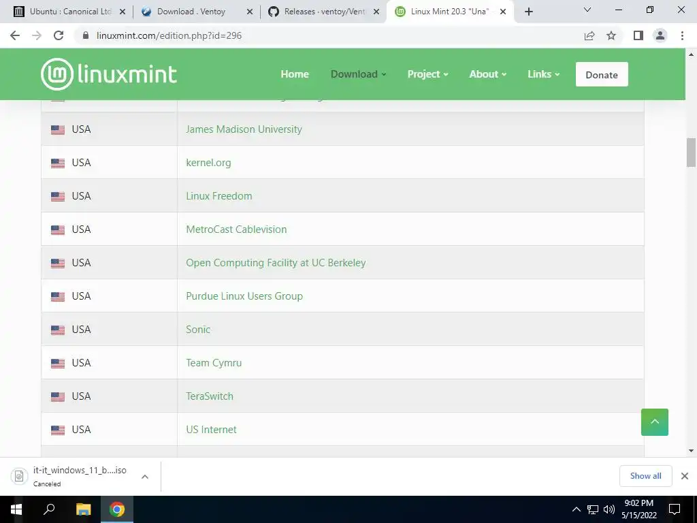Go to Home in site navigation
Screen dimensions: 697x523
pyautogui.click(x=295, y=74)
